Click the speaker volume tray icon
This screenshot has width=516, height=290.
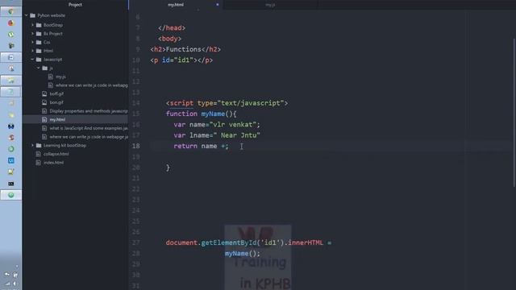tap(15, 284)
